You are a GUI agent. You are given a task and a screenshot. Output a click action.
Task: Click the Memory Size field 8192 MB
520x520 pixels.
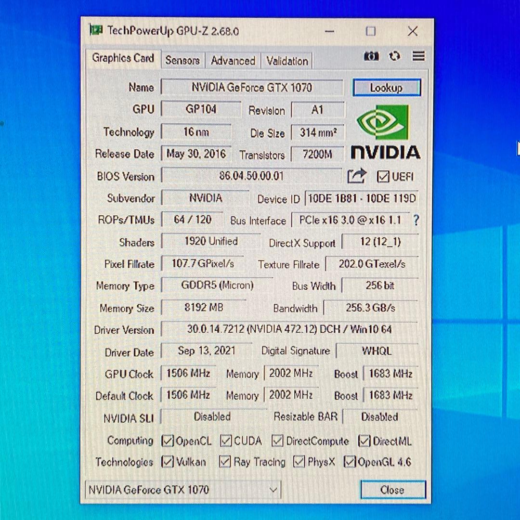[204, 307]
